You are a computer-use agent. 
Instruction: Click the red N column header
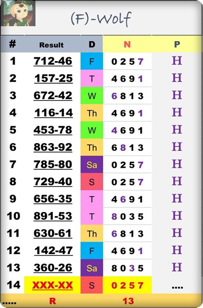coord(127,44)
